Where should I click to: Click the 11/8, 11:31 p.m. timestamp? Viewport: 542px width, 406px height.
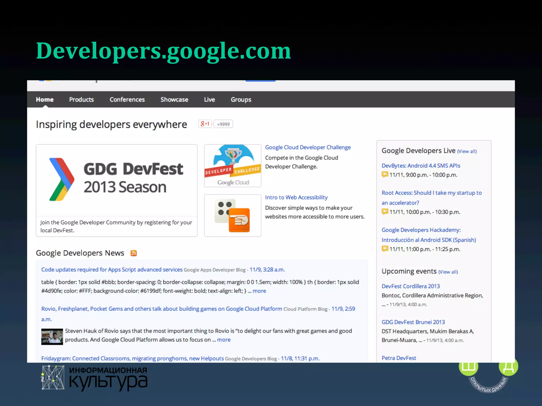300,359
